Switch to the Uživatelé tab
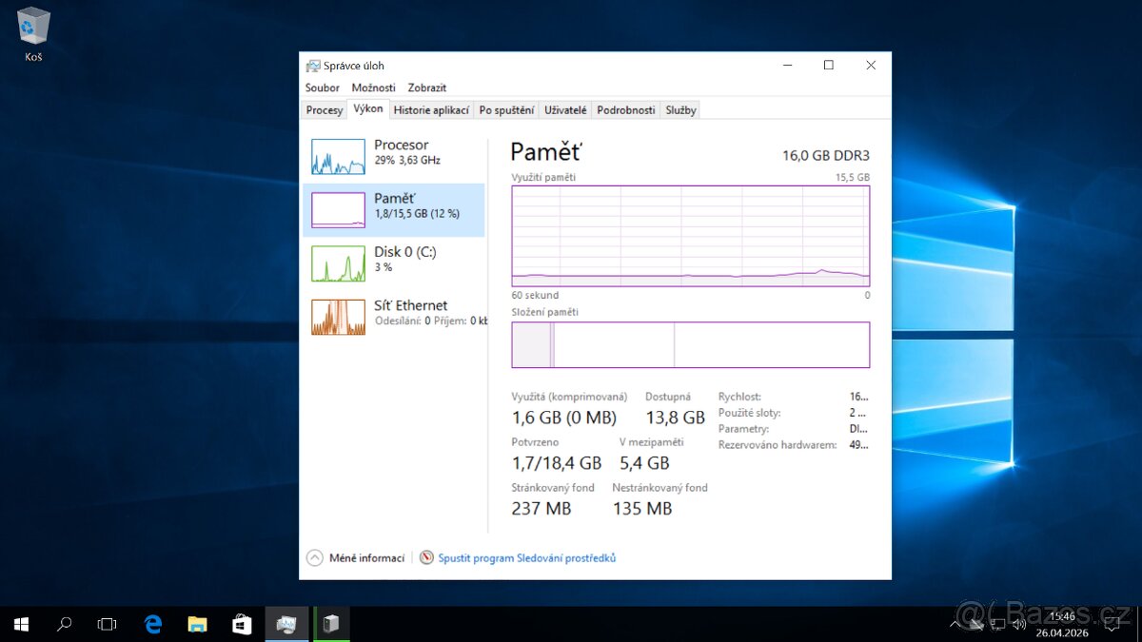1142x642 pixels. point(565,110)
